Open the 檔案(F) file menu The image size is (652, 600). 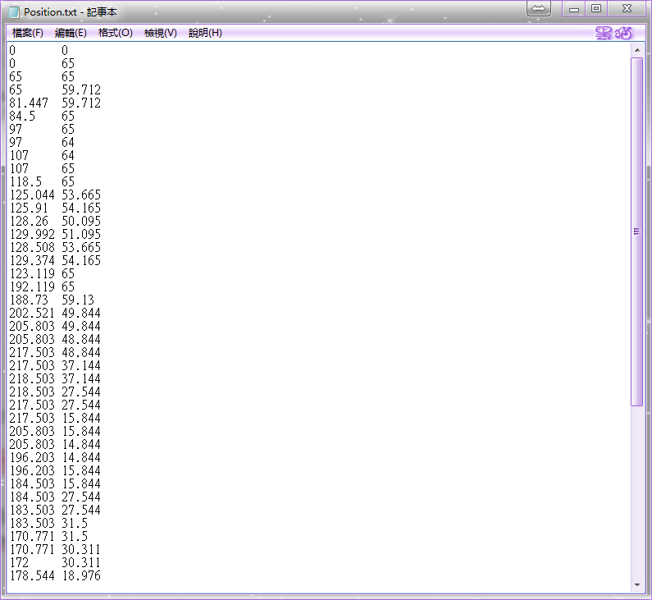(28, 33)
